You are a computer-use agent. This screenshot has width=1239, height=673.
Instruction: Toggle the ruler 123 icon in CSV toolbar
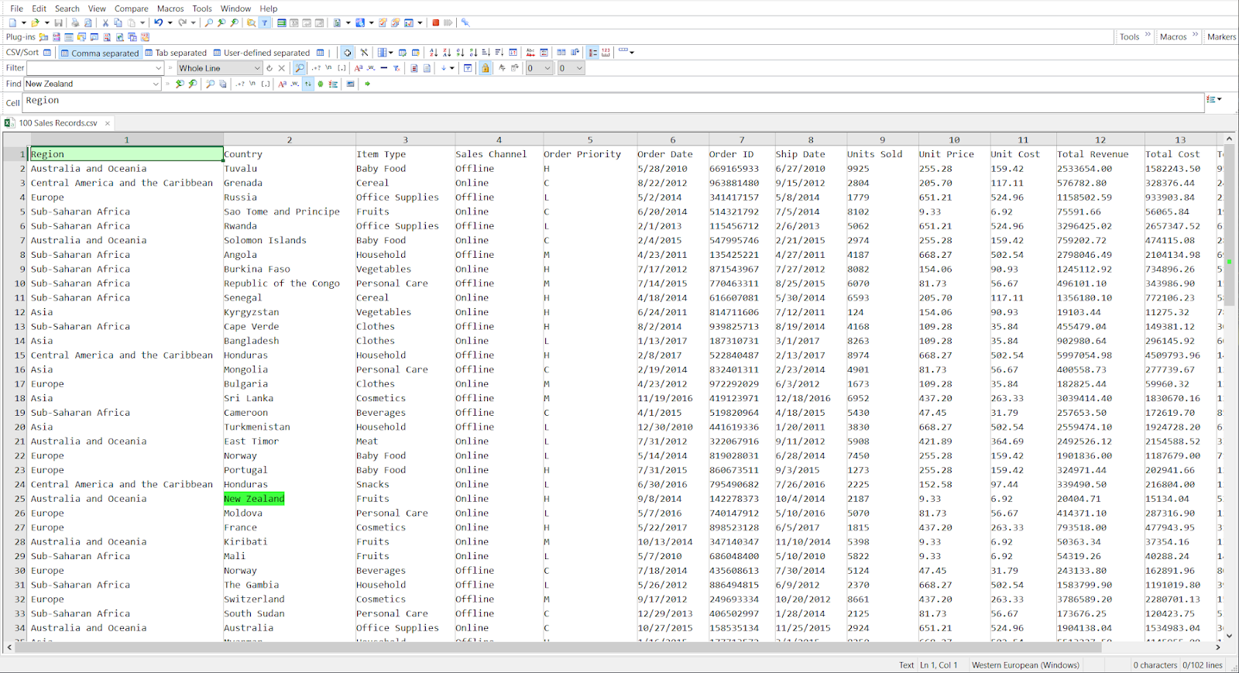[x=606, y=53]
